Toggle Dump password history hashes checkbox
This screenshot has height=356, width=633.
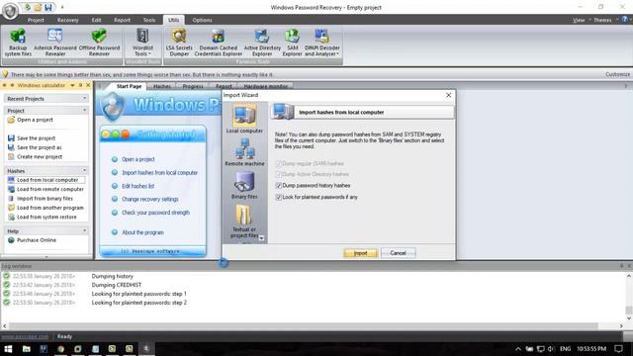coord(278,185)
